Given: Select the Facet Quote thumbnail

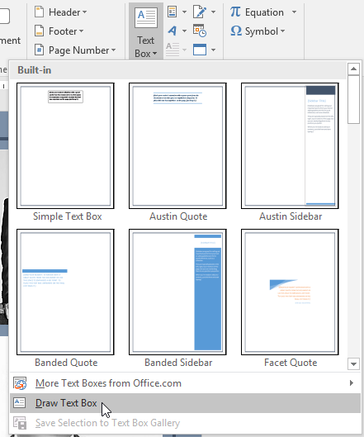Looking at the screenshot, I should click(x=290, y=292).
